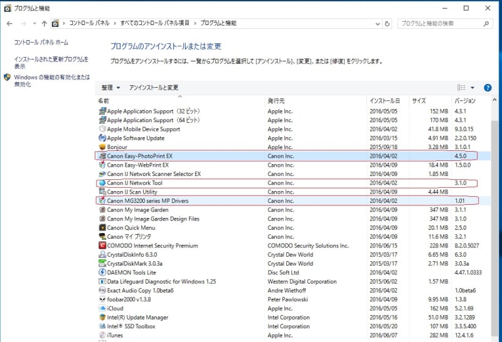This screenshot has width=502, height=342.
Task: Click the Canon Easy-PhotoPrint EX icon
Action: [102, 156]
